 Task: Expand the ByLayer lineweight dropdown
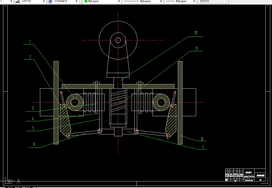194,1
